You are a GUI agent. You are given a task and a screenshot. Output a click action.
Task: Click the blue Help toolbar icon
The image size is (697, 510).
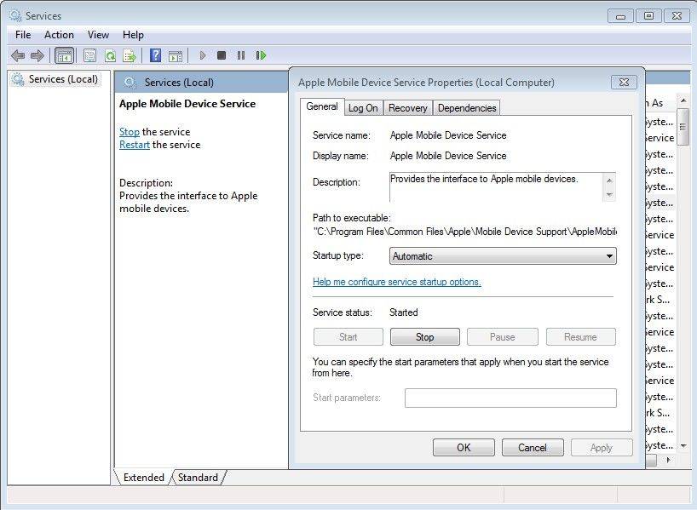(155, 56)
